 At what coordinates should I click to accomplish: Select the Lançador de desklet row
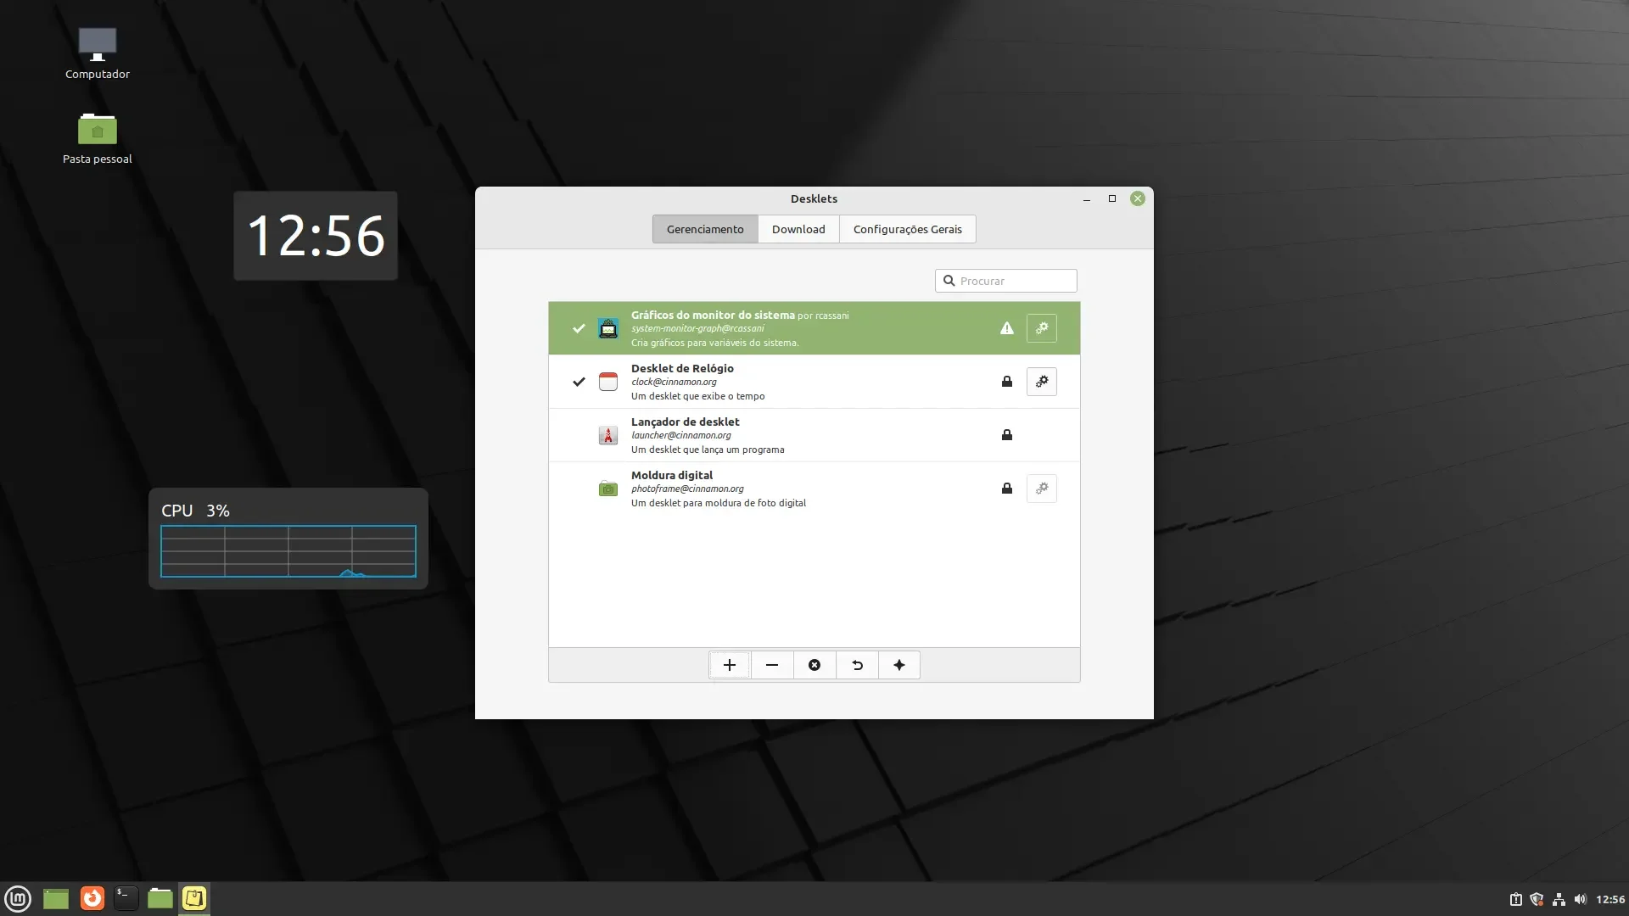tap(814, 435)
